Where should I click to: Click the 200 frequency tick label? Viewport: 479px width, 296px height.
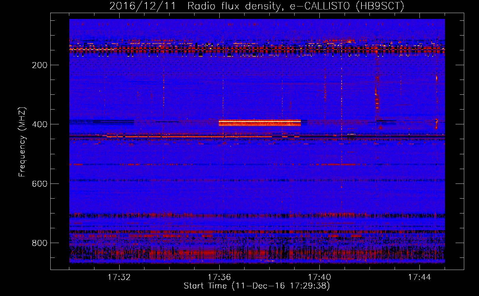click(x=40, y=65)
